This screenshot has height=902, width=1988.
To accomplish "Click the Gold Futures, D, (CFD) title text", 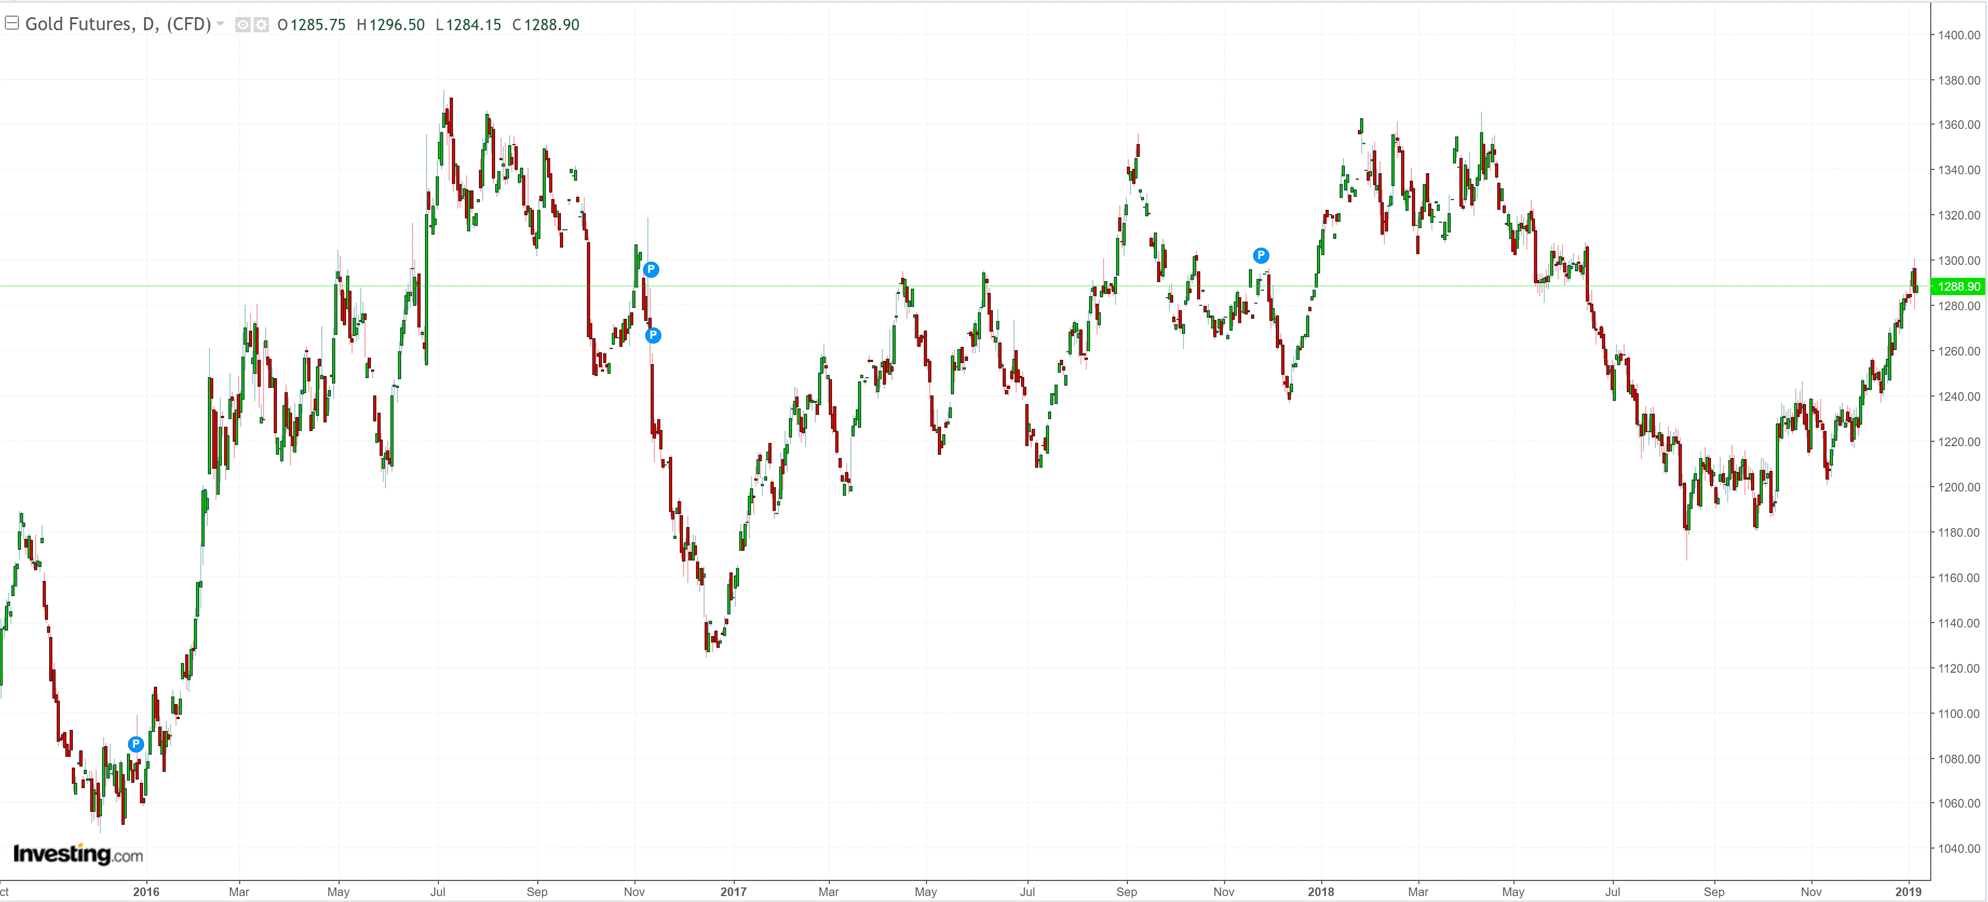I will coord(118,24).
